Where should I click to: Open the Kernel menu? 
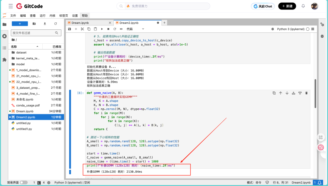click(52, 16)
